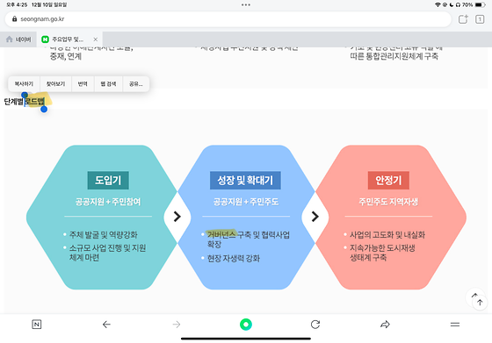Click the 성장 및 확대기 stage label
Image resolution: width=492 pixels, height=343 pixels.
[x=245, y=180]
